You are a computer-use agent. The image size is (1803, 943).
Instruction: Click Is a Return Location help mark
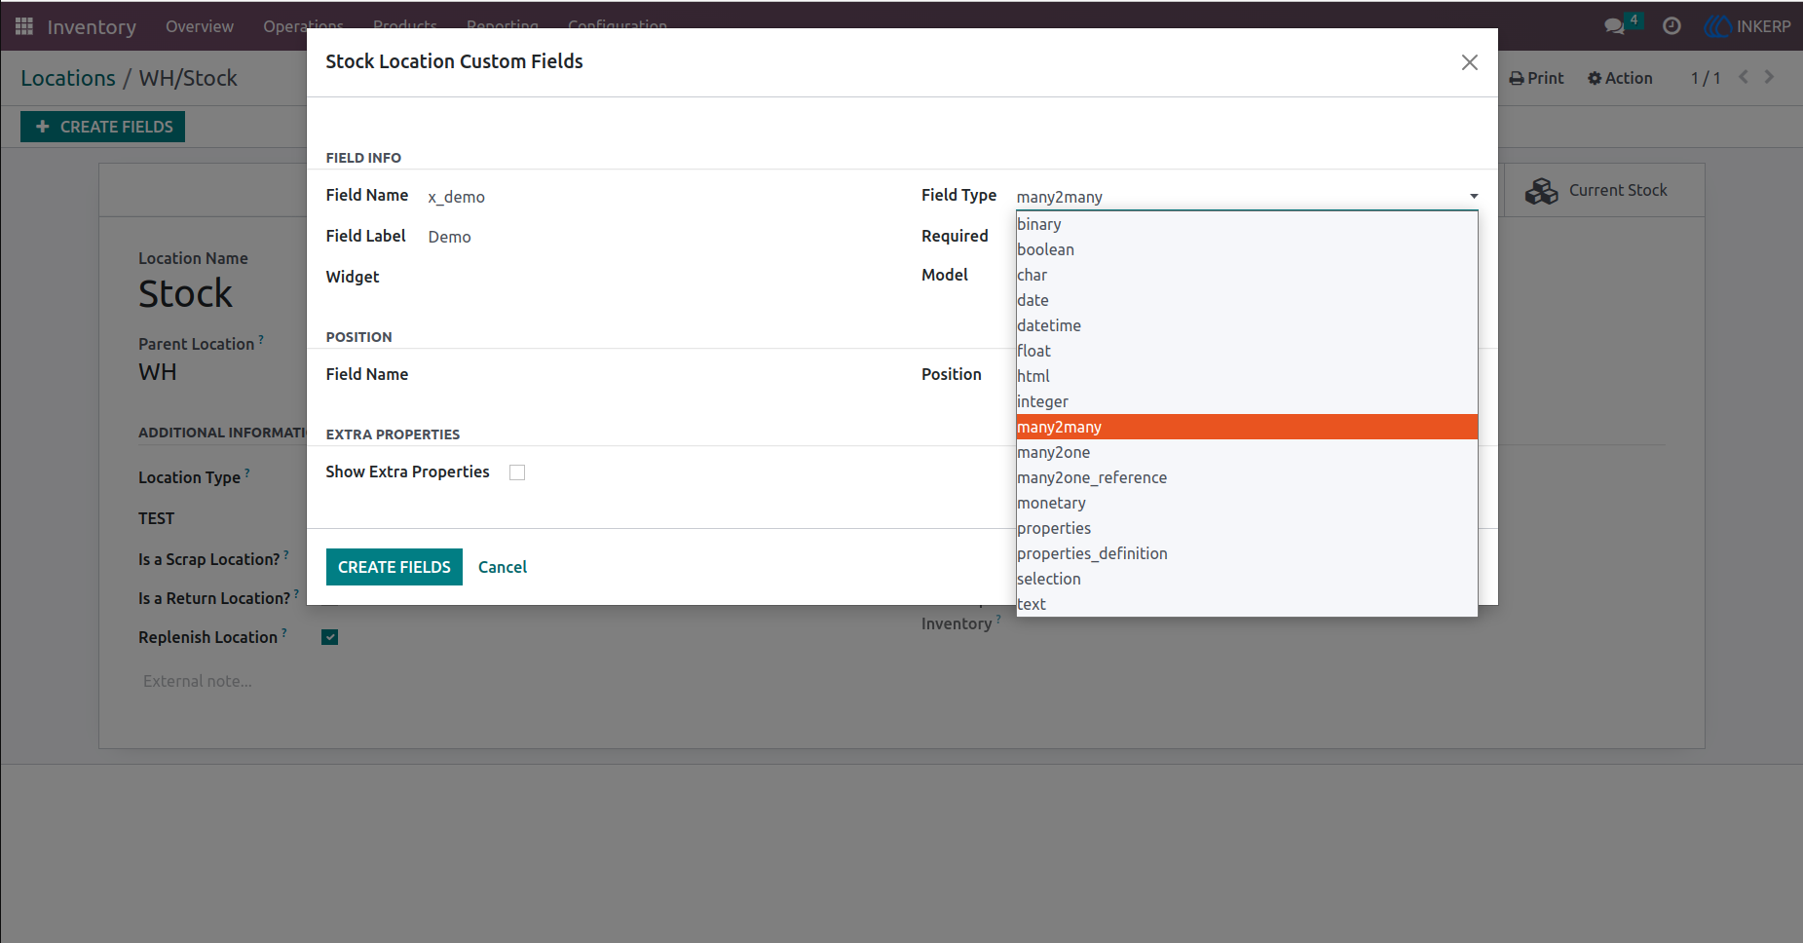pos(296,593)
